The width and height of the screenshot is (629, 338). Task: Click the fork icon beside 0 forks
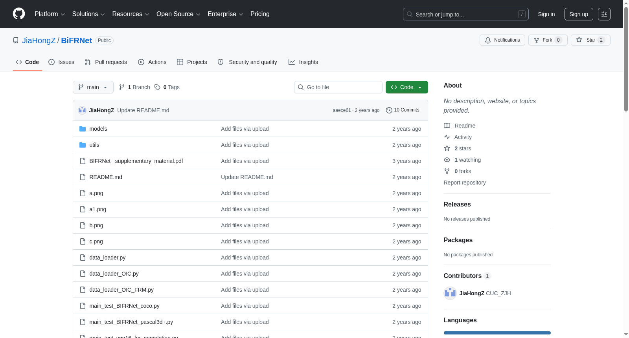pos(447,171)
